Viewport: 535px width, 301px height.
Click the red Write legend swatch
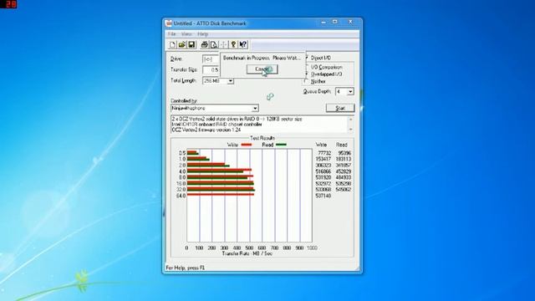tap(247, 145)
